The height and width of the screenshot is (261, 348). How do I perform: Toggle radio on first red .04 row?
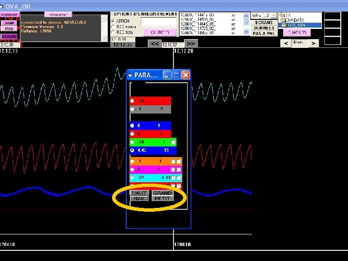click(132, 101)
